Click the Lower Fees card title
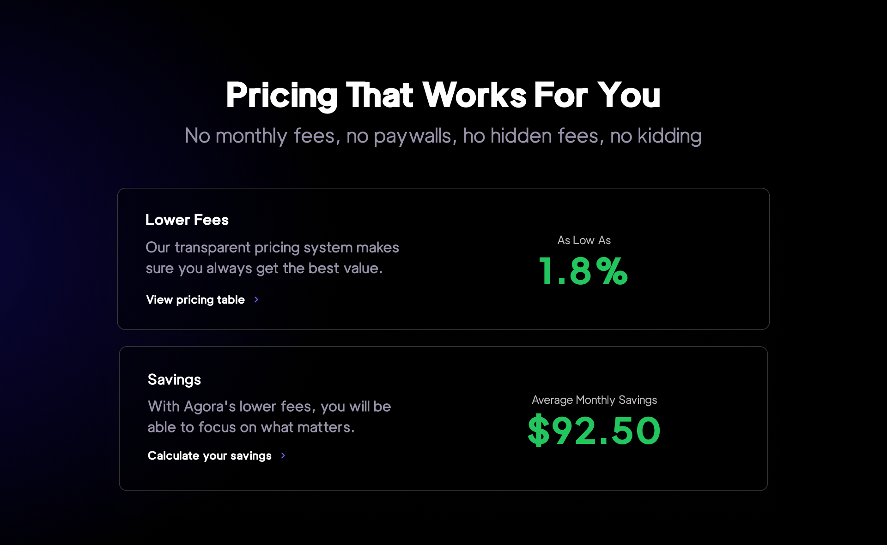 coord(187,220)
